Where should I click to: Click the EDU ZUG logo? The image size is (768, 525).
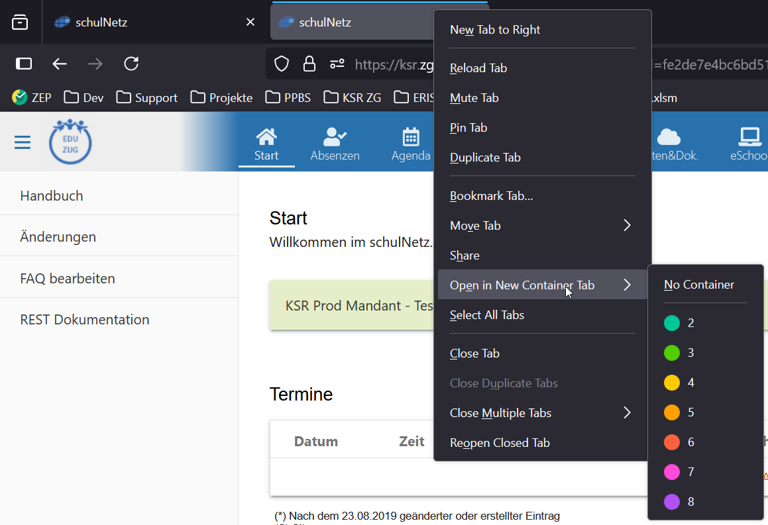tap(70, 142)
